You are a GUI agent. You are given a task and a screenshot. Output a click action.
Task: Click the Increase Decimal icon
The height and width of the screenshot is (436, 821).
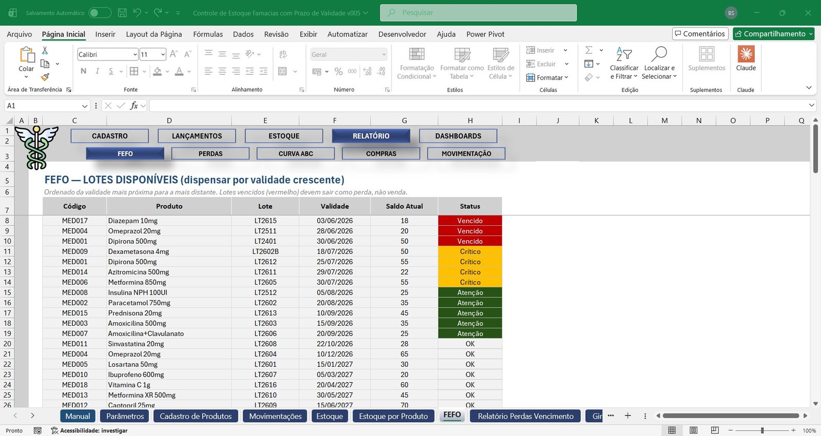click(367, 72)
